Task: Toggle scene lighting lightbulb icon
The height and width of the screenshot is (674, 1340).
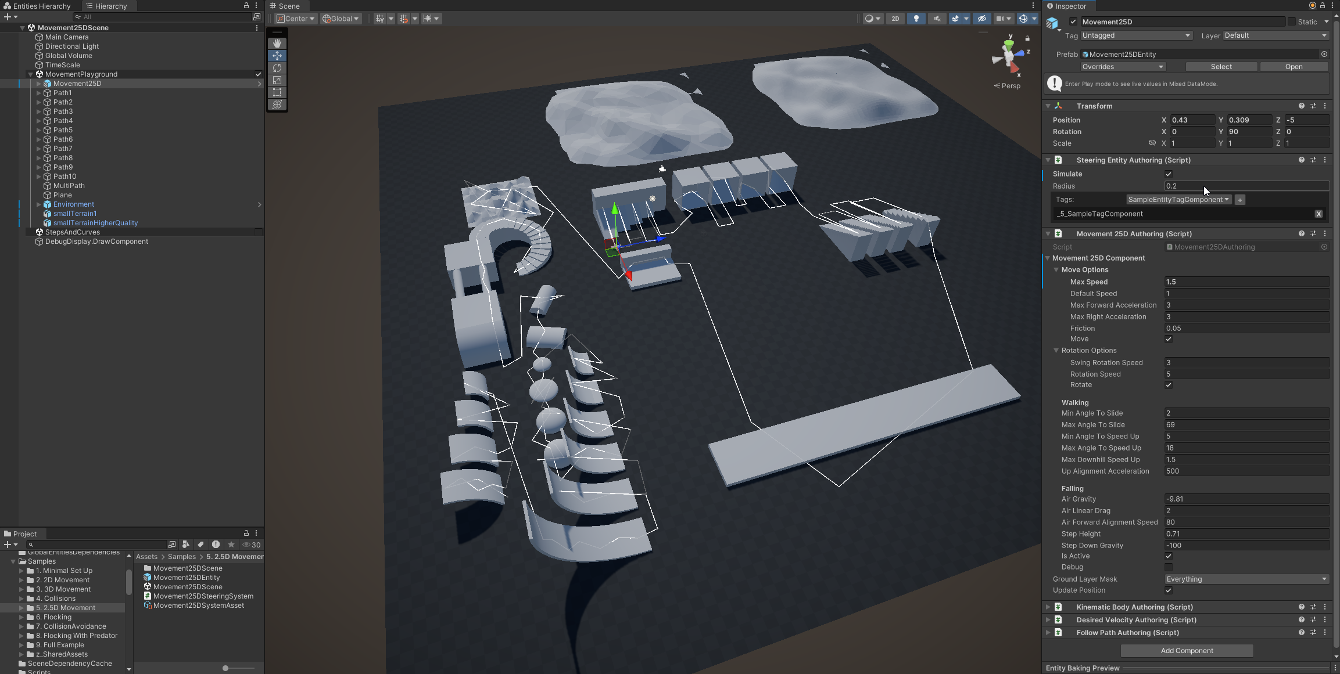Action: pyautogui.click(x=916, y=19)
